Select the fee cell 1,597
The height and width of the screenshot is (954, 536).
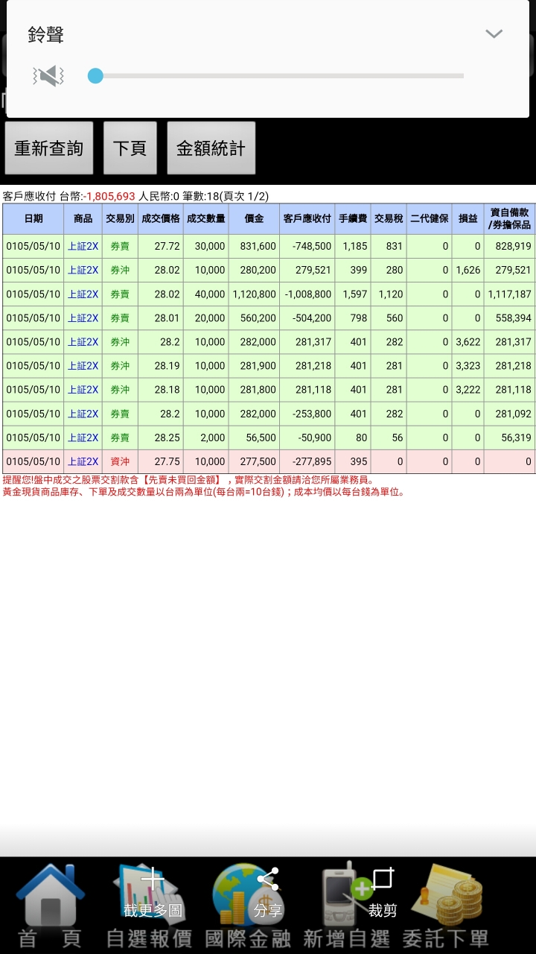point(353,294)
